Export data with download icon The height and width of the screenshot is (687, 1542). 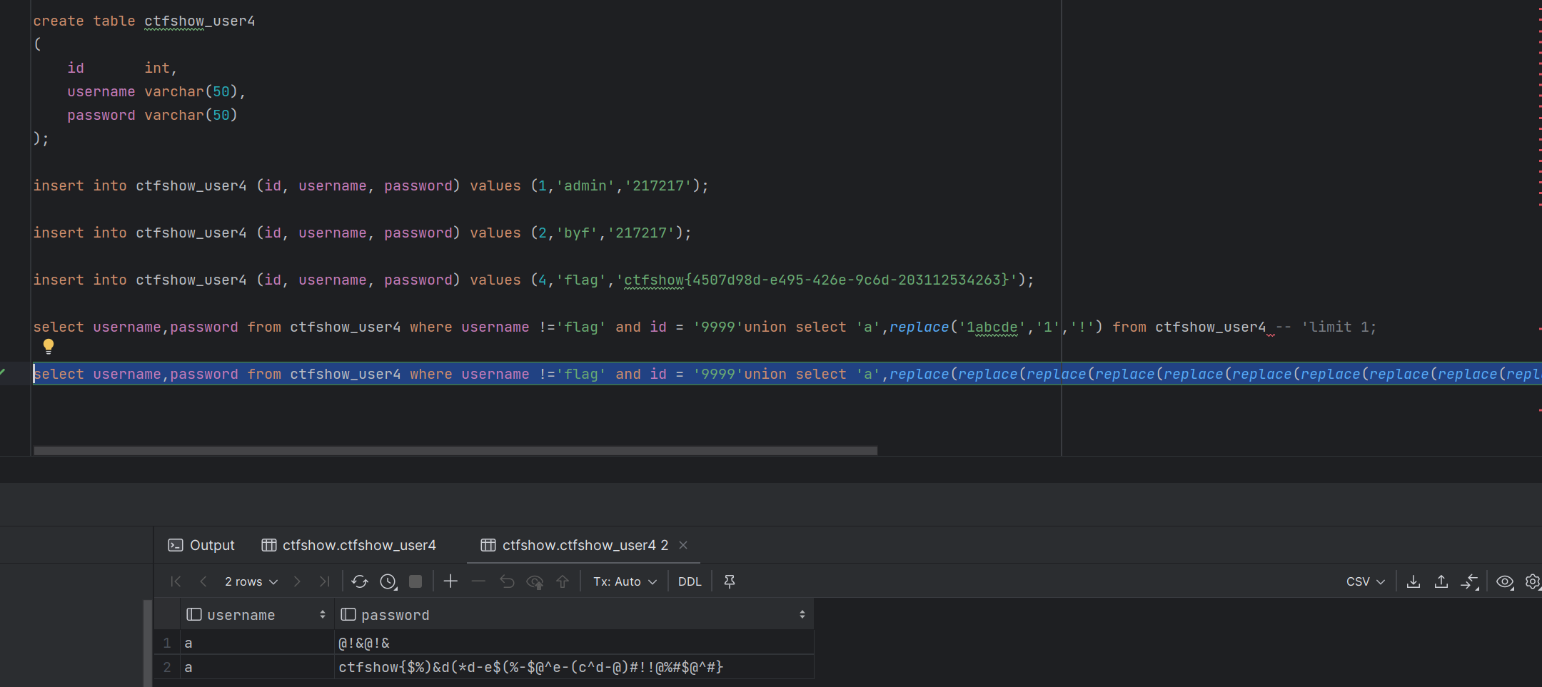[x=1413, y=581]
